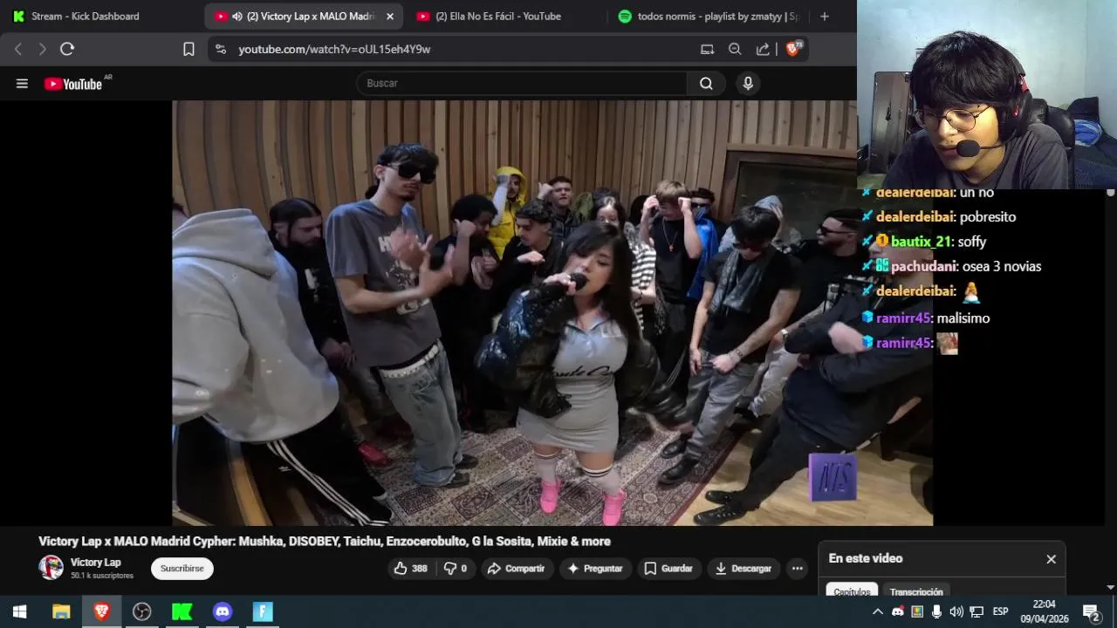Viewport: 1117px width, 628px height.
Task: Go back with the browser back arrow
Action: (x=18, y=50)
